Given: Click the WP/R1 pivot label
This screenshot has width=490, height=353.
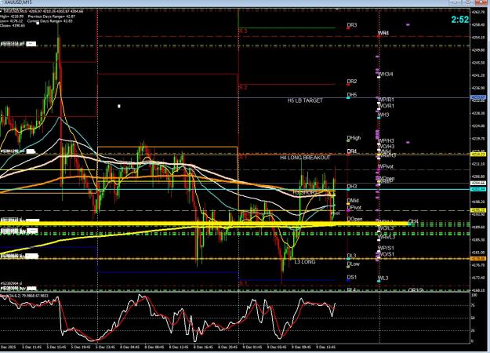Looking at the screenshot, I should tap(387, 100).
